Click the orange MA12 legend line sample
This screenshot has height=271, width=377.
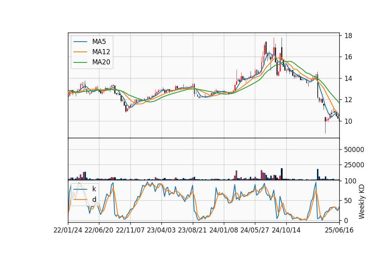click(x=80, y=52)
